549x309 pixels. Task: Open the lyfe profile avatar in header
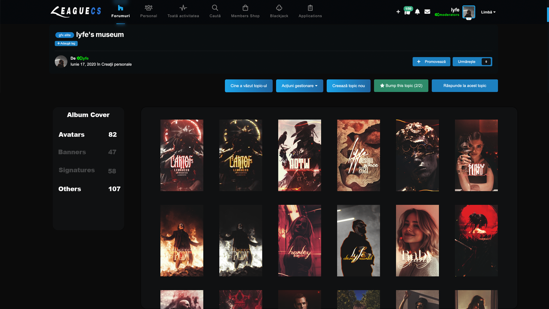pyautogui.click(x=469, y=12)
